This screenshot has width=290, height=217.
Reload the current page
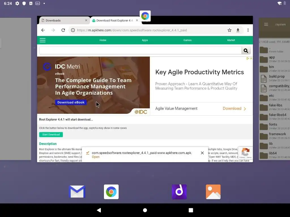tap(63, 30)
